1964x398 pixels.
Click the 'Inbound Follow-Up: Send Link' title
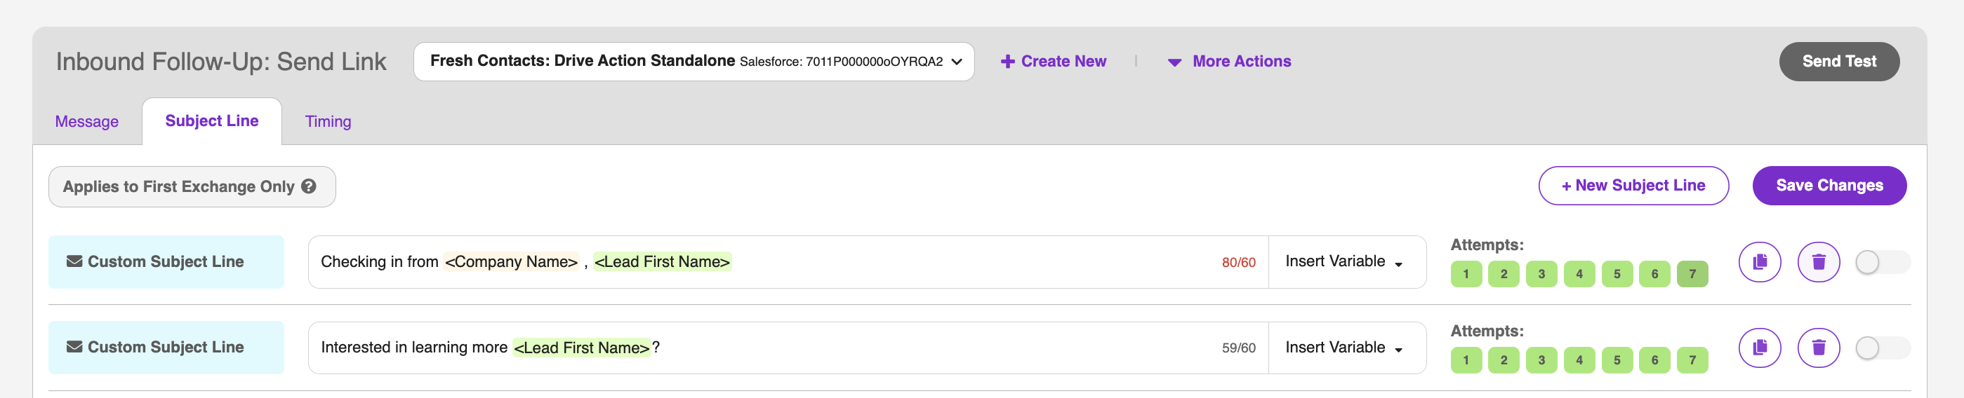(x=221, y=62)
